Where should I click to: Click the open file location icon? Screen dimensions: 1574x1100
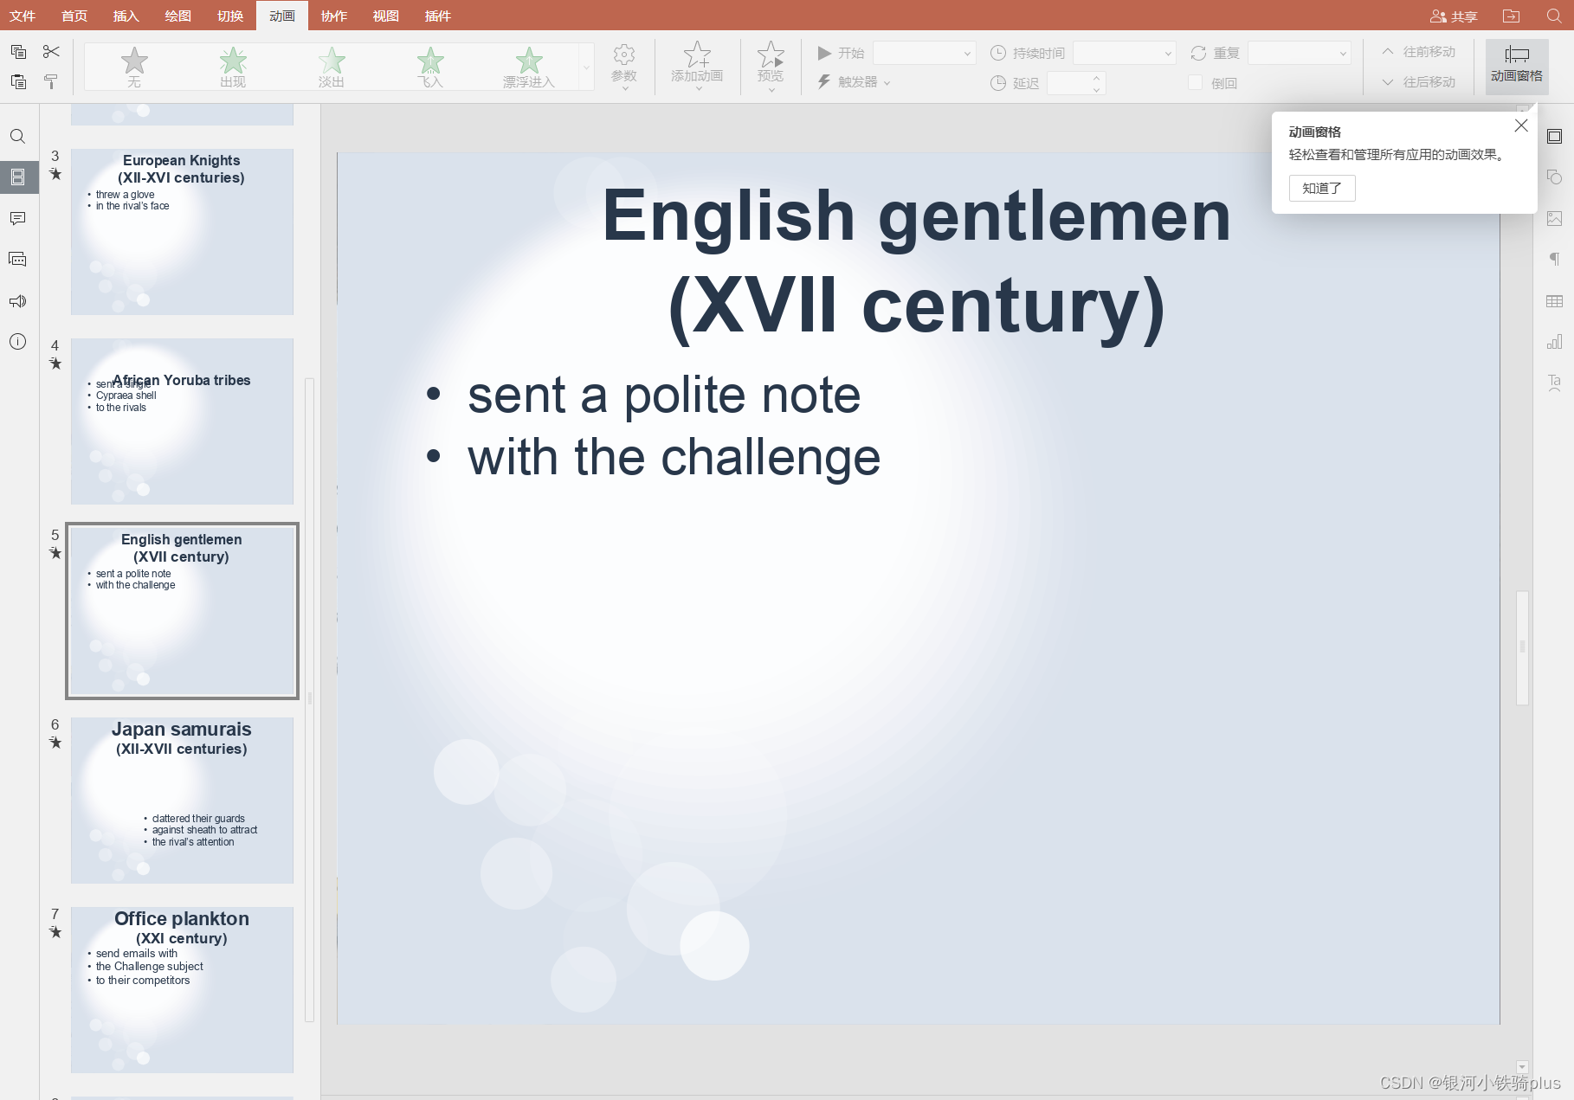tap(1511, 16)
